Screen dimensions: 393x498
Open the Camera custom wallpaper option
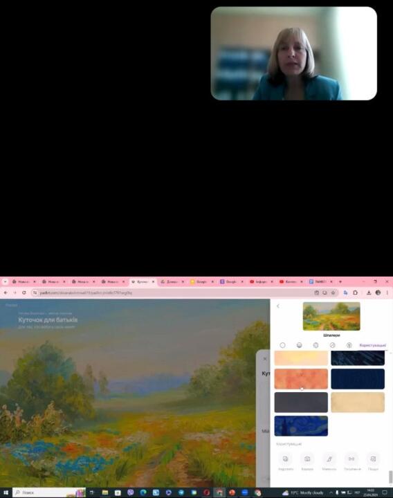click(307, 461)
